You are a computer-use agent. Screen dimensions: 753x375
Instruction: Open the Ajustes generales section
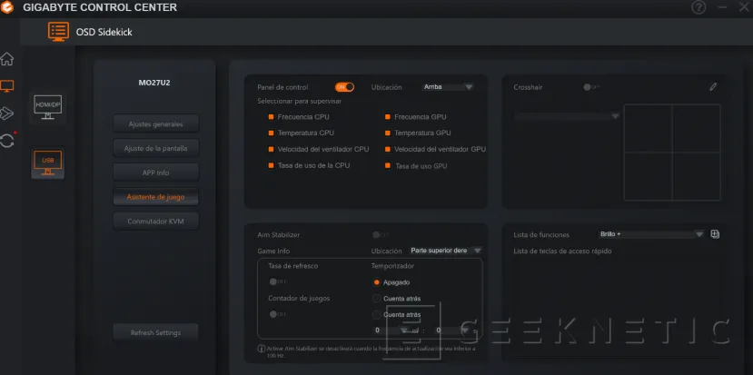[x=156, y=123]
